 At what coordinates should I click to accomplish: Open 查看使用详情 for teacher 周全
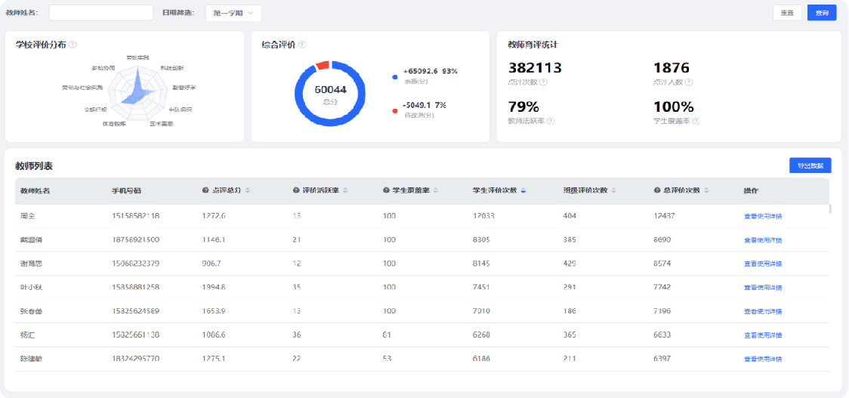tap(762, 216)
